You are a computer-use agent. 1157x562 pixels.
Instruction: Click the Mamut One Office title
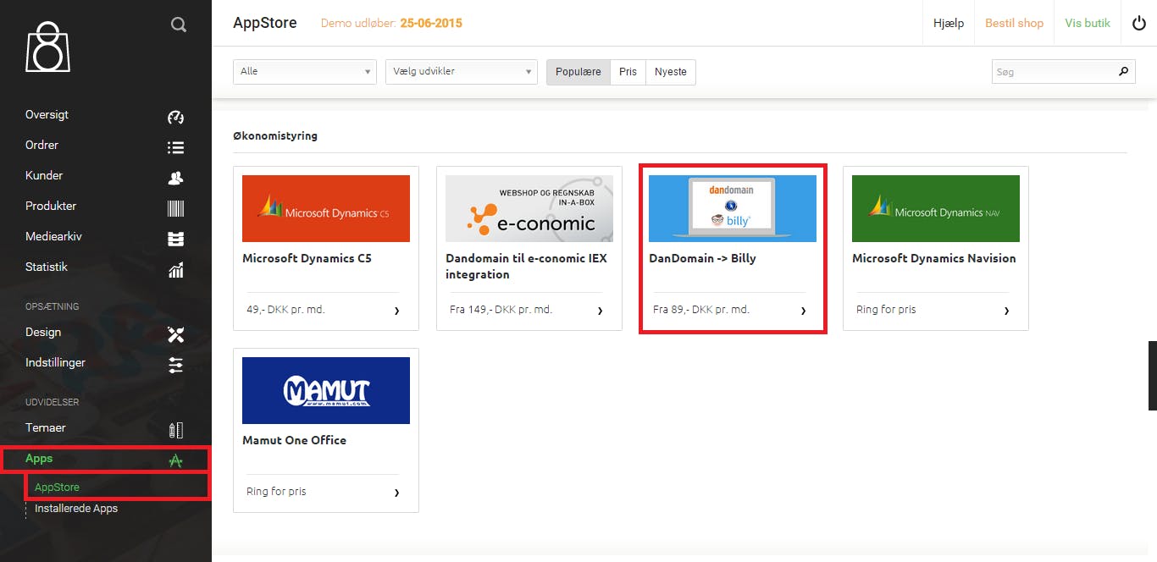click(x=294, y=440)
